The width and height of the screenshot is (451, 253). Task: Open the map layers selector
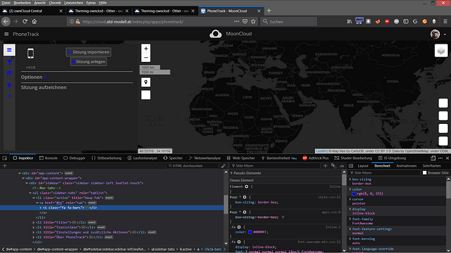click(441, 51)
